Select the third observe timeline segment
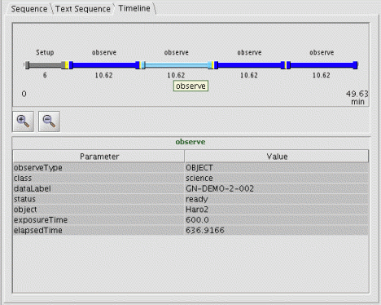This screenshot has width=381, height=305. (x=249, y=65)
